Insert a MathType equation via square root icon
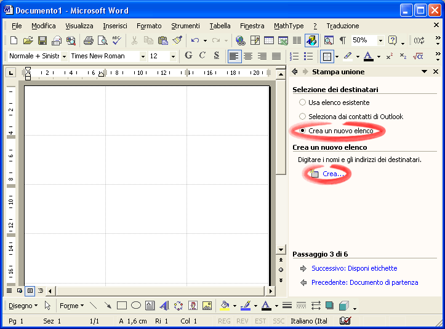Screen dimensions: 445x329 click(x=418, y=56)
